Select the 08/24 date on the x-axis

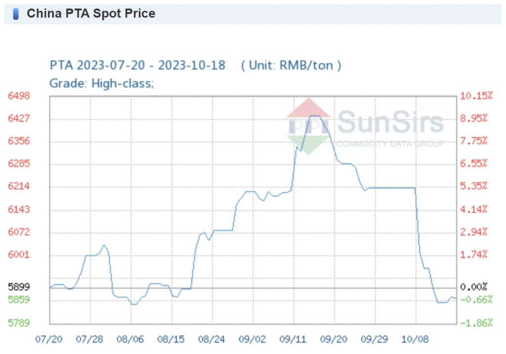click(x=212, y=339)
